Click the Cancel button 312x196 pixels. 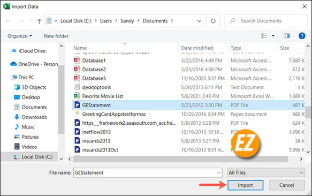[286, 185]
